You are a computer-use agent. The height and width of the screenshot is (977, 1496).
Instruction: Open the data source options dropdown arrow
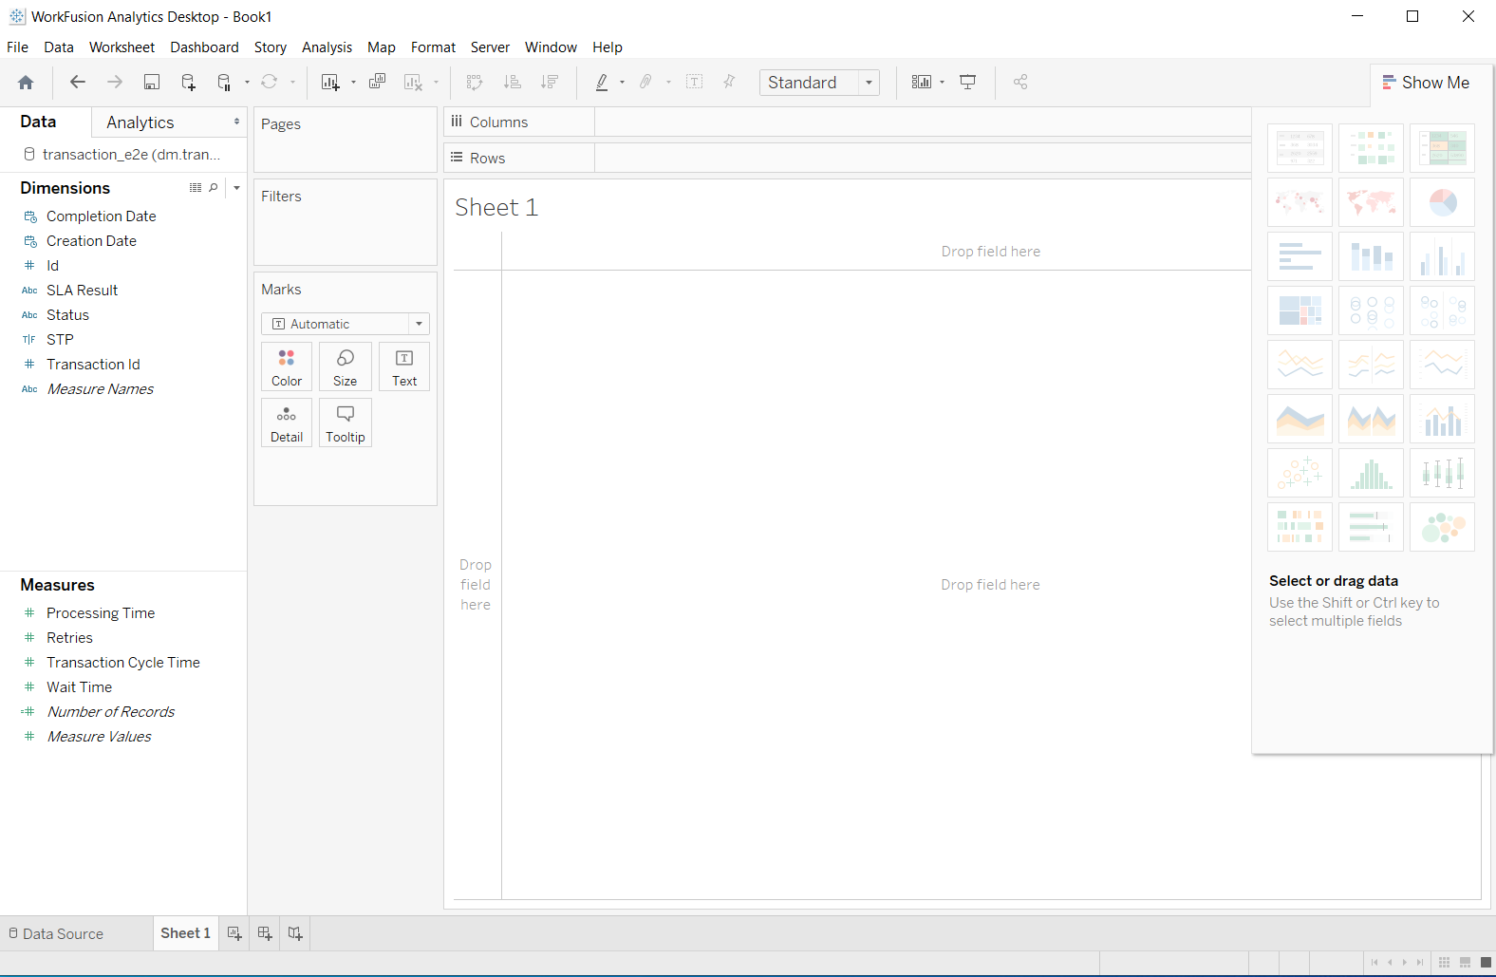click(247, 83)
